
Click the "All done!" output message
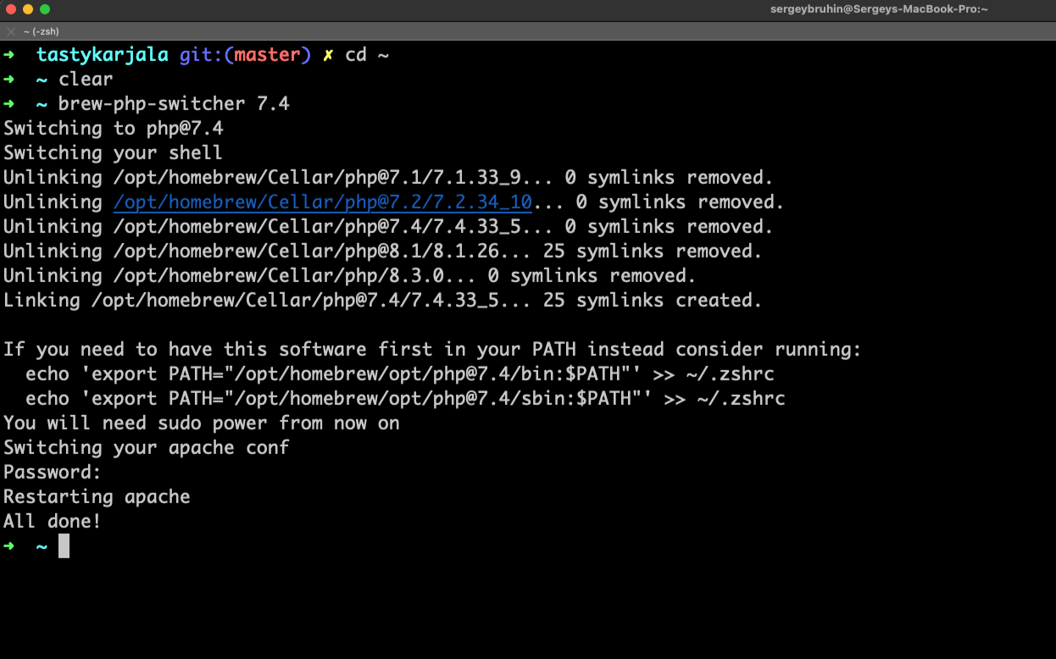[x=53, y=522]
